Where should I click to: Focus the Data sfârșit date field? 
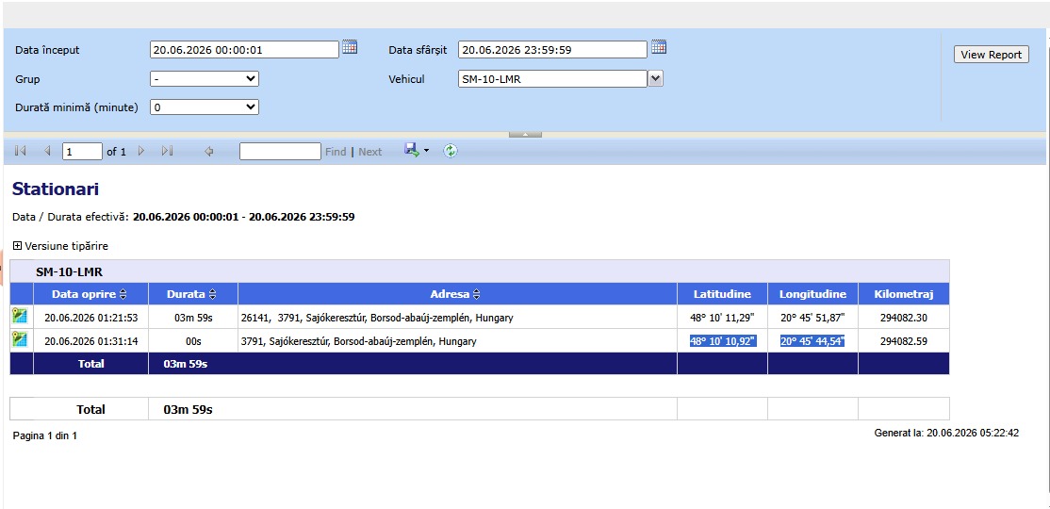click(x=552, y=49)
